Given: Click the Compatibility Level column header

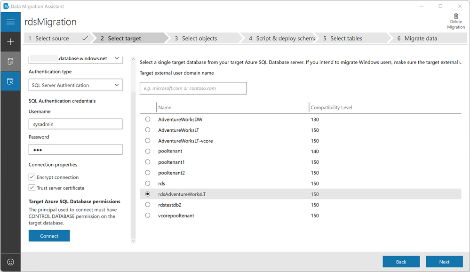Looking at the screenshot, I should point(331,107).
